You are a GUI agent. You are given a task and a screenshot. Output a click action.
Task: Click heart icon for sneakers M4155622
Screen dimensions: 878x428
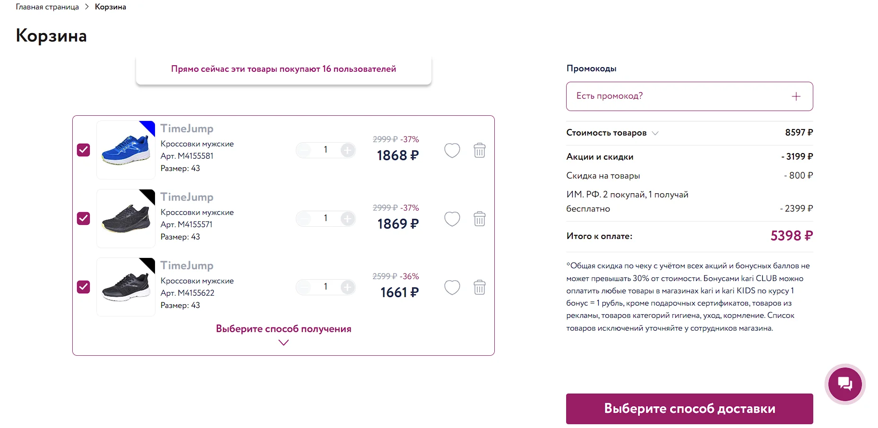pyautogui.click(x=452, y=288)
